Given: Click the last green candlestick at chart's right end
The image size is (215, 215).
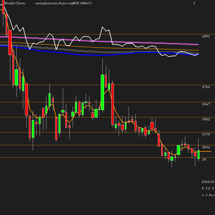Looking at the screenshot, I should 199,154.
